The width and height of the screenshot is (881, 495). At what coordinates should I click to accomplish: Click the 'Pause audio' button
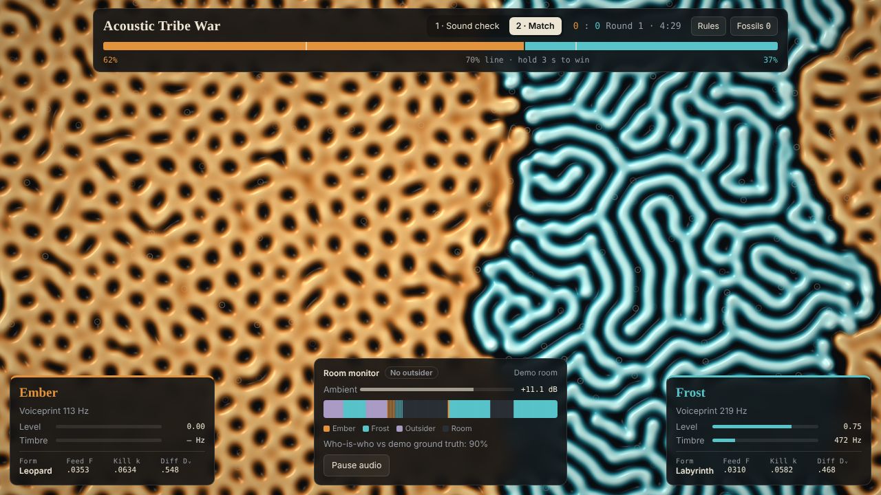click(x=357, y=465)
